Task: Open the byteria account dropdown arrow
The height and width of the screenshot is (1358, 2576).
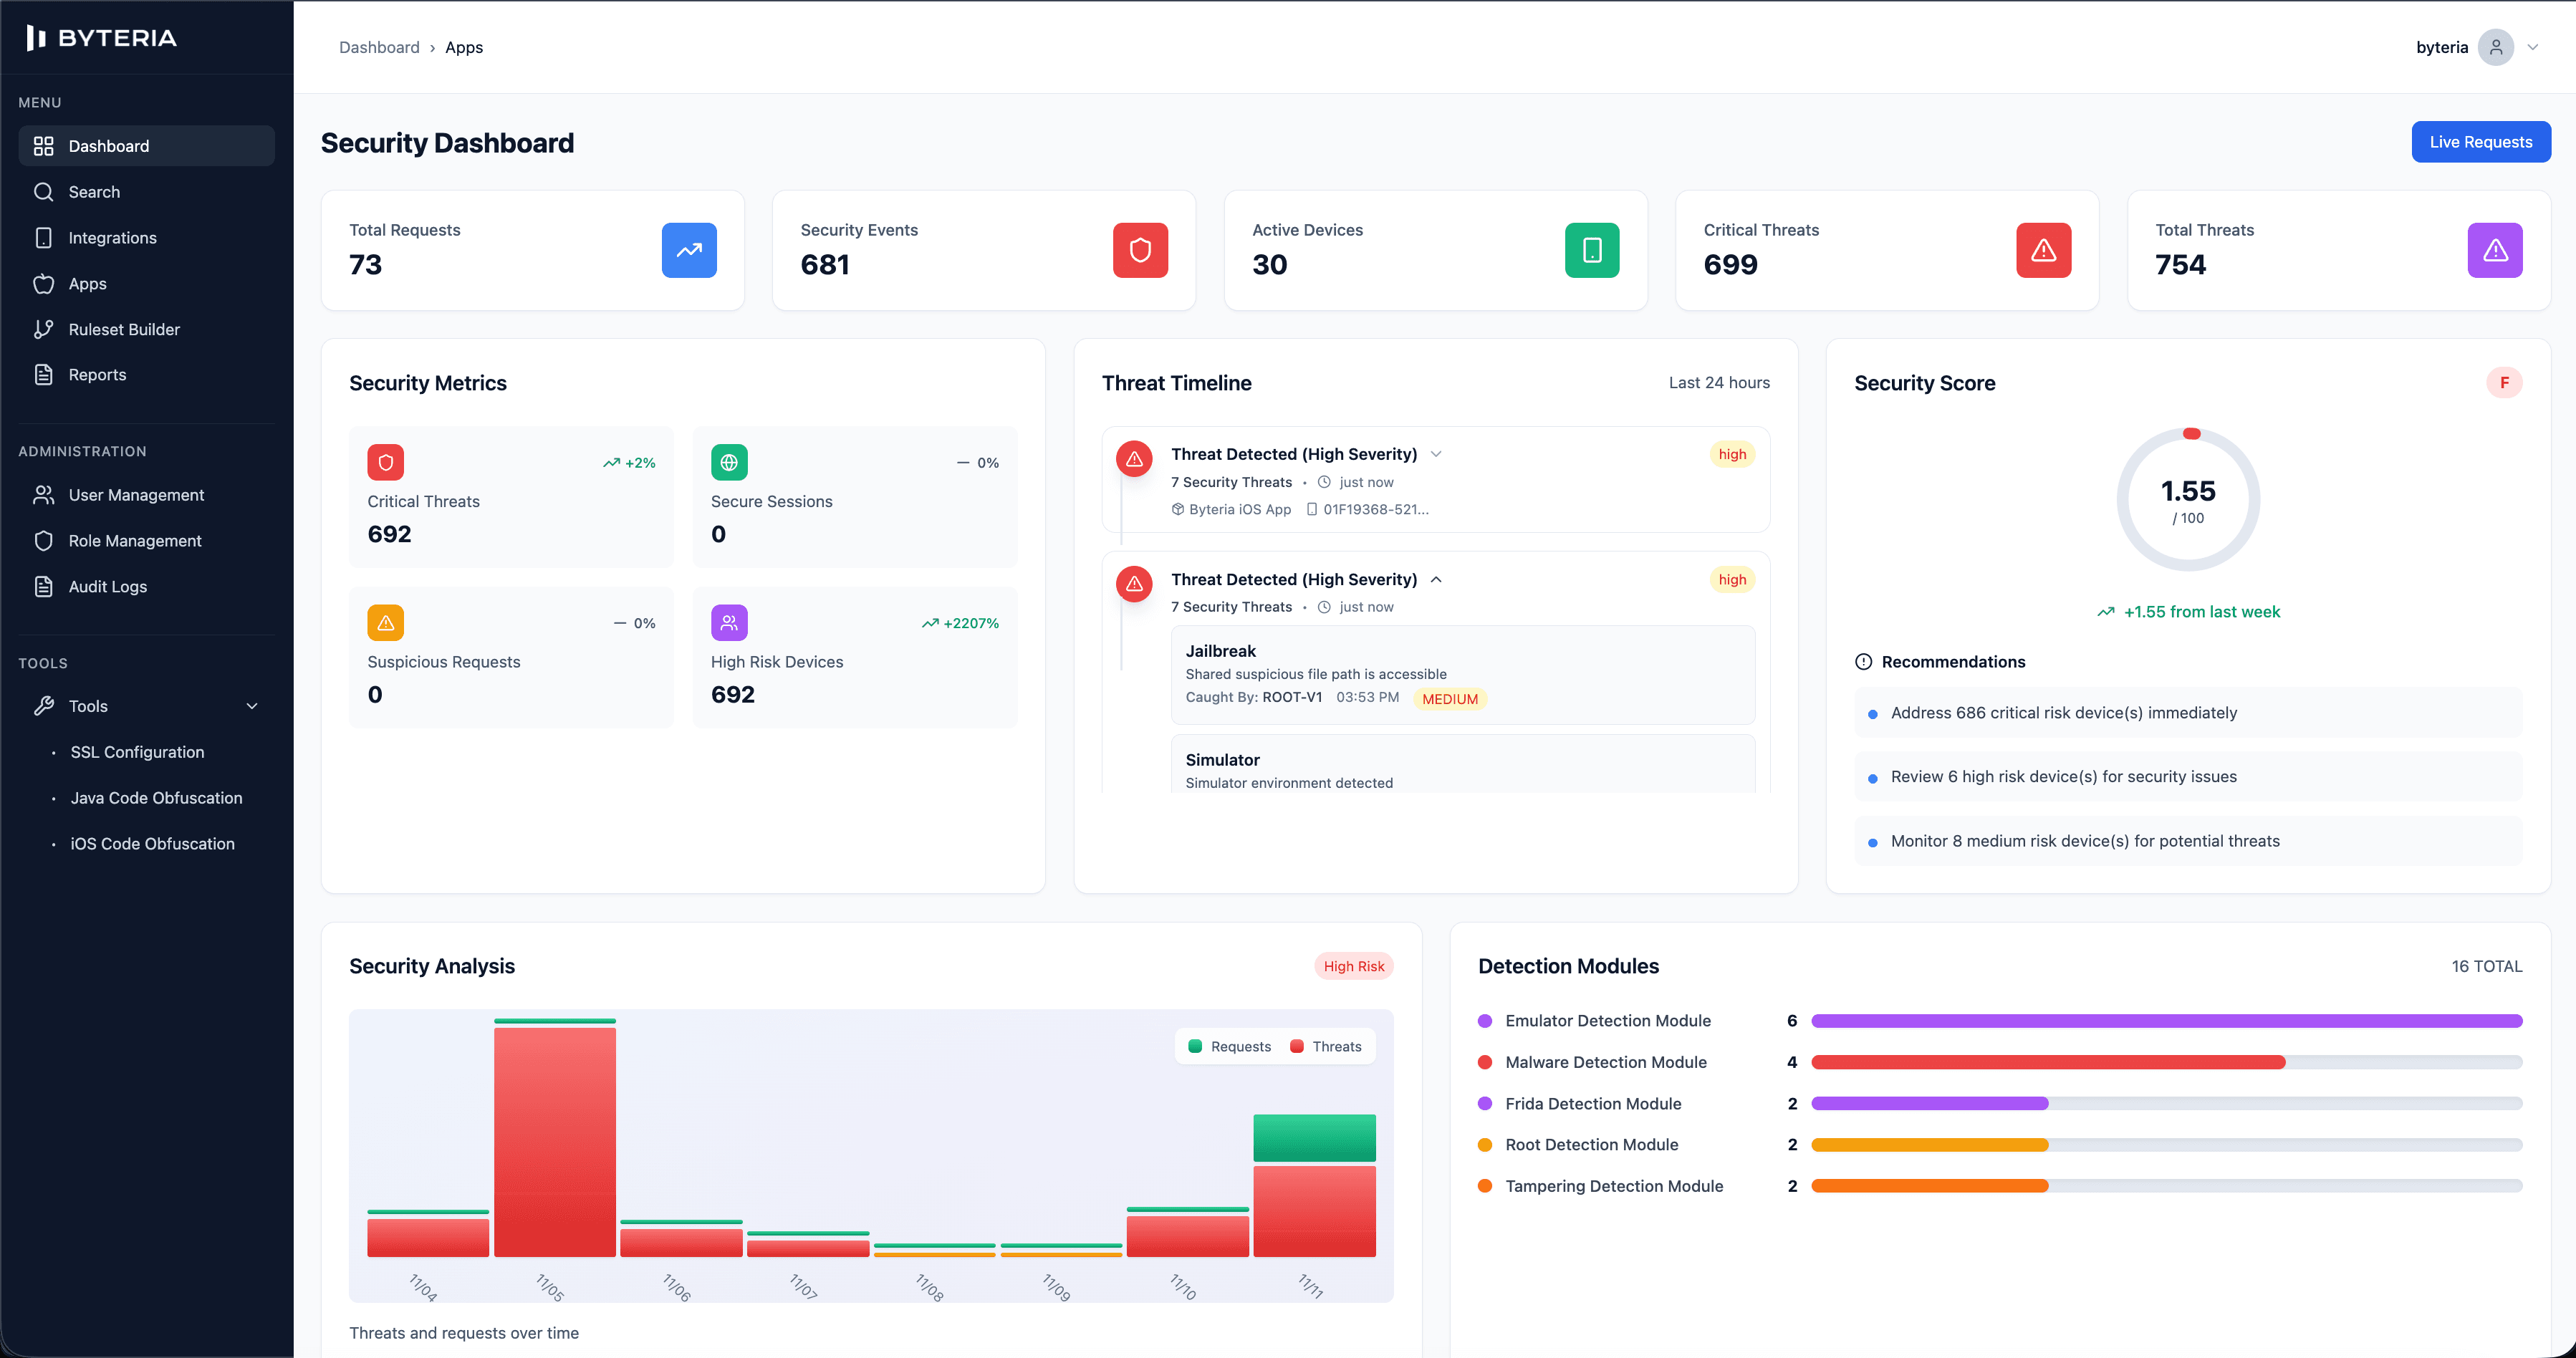Action: (2533, 47)
